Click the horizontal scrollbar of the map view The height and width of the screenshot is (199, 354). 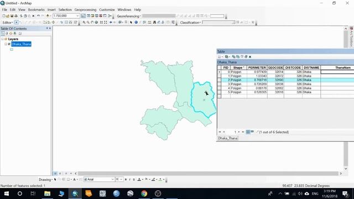(208, 174)
